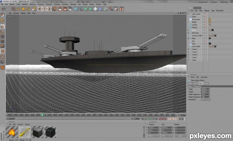Click the orange icon at left palette bottom
233x141 pixels.
(x=2, y=67)
